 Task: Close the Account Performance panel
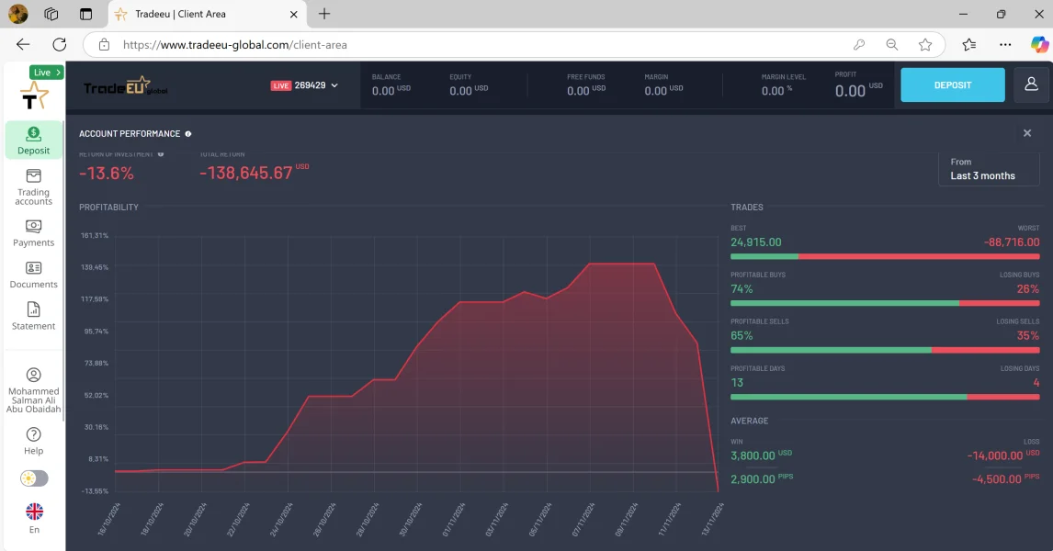(1027, 133)
